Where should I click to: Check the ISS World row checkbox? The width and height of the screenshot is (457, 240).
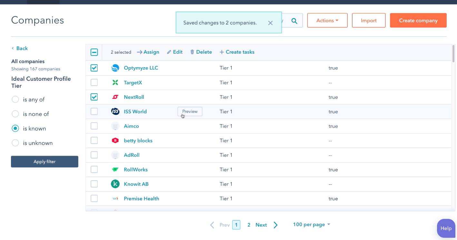(x=94, y=111)
